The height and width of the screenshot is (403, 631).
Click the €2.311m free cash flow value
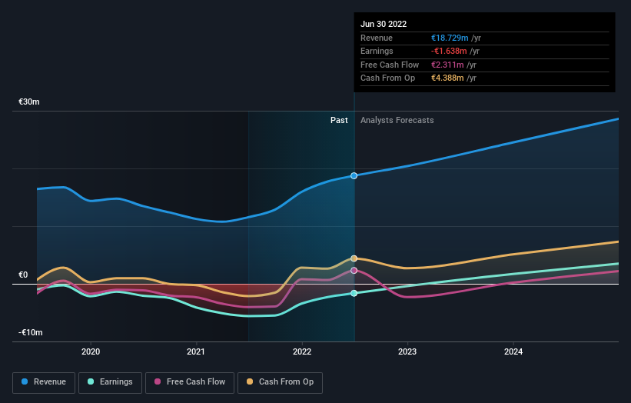[x=447, y=65]
